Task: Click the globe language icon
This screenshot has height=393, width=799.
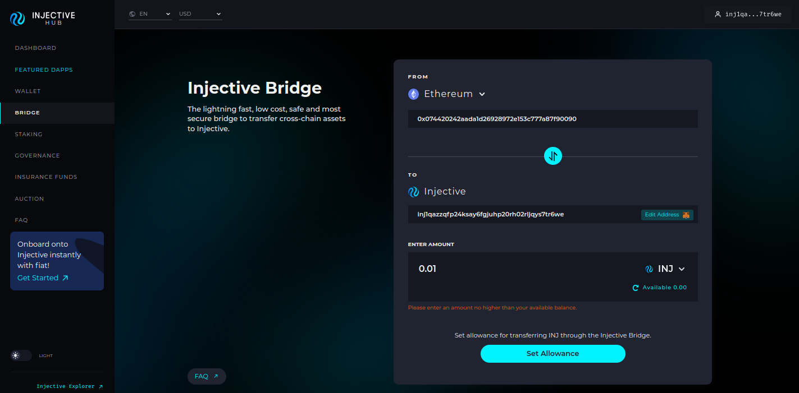Action: pos(133,14)
